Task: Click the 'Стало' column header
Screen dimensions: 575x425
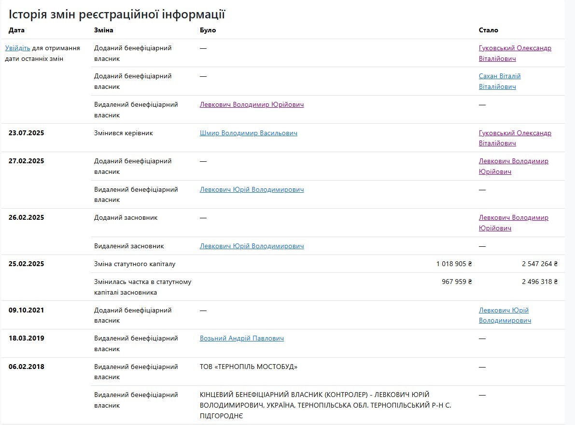Action: (x=488, y=30)
